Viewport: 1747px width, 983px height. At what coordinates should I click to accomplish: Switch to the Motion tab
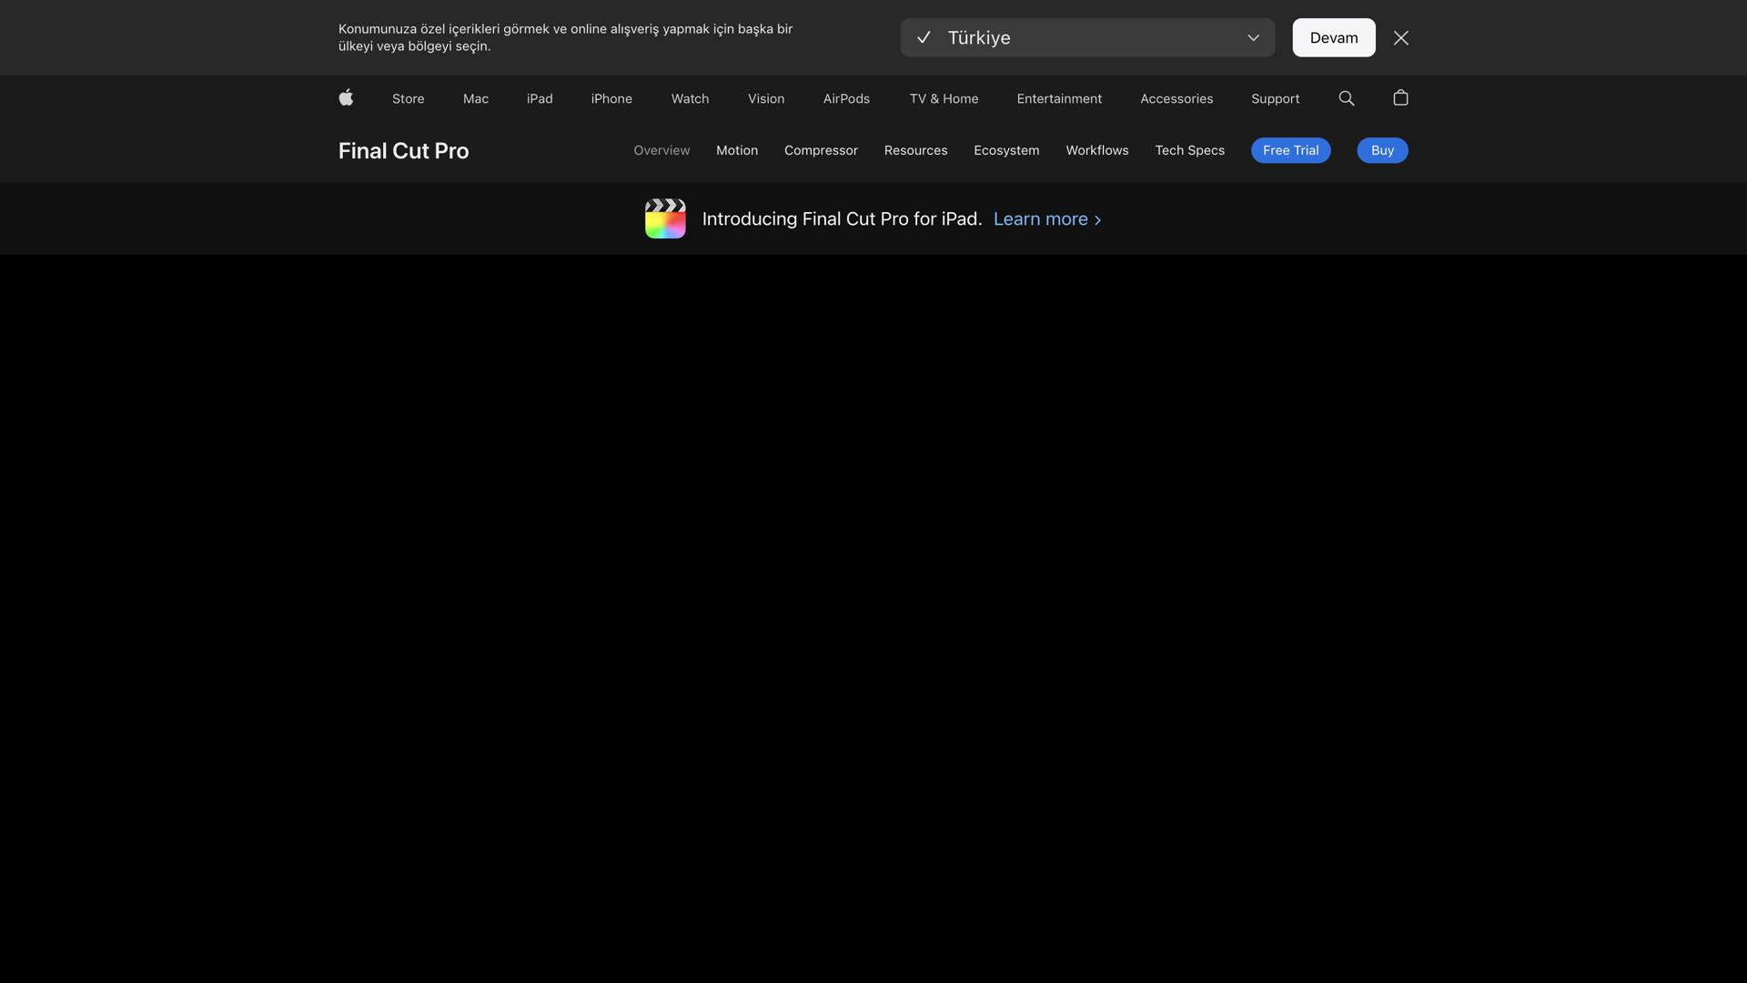tap(736, 150)
